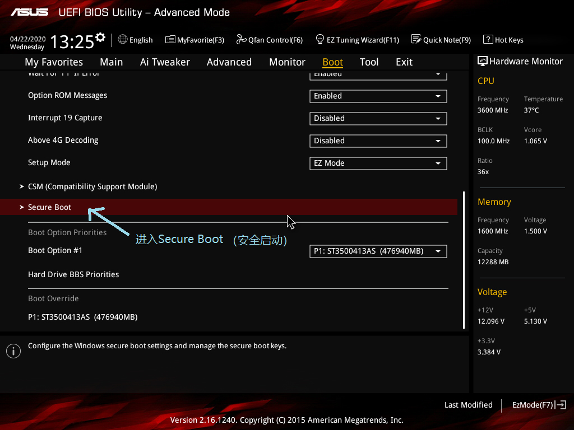Go to the Exit tab

click(x=404, y=62)
